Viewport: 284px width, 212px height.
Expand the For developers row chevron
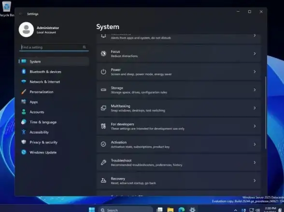[255, 126]
